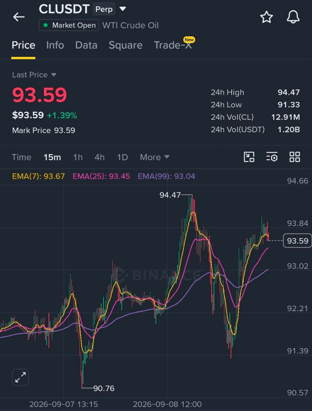This screenshot has width=312, height=411.
Task: Open the Info tab
Action: point(55,45)
